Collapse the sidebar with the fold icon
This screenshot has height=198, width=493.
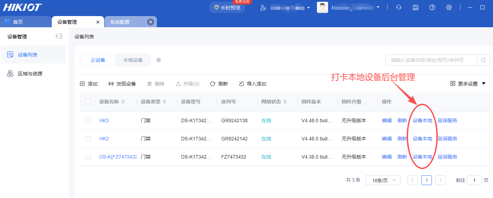tap(59, 36)
